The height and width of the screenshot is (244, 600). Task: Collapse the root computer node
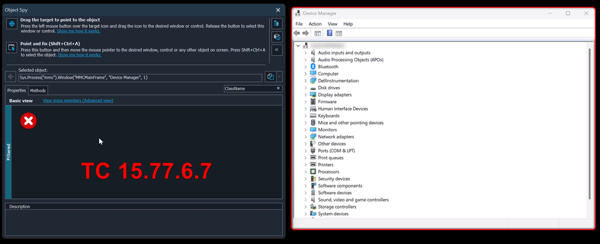298,46
